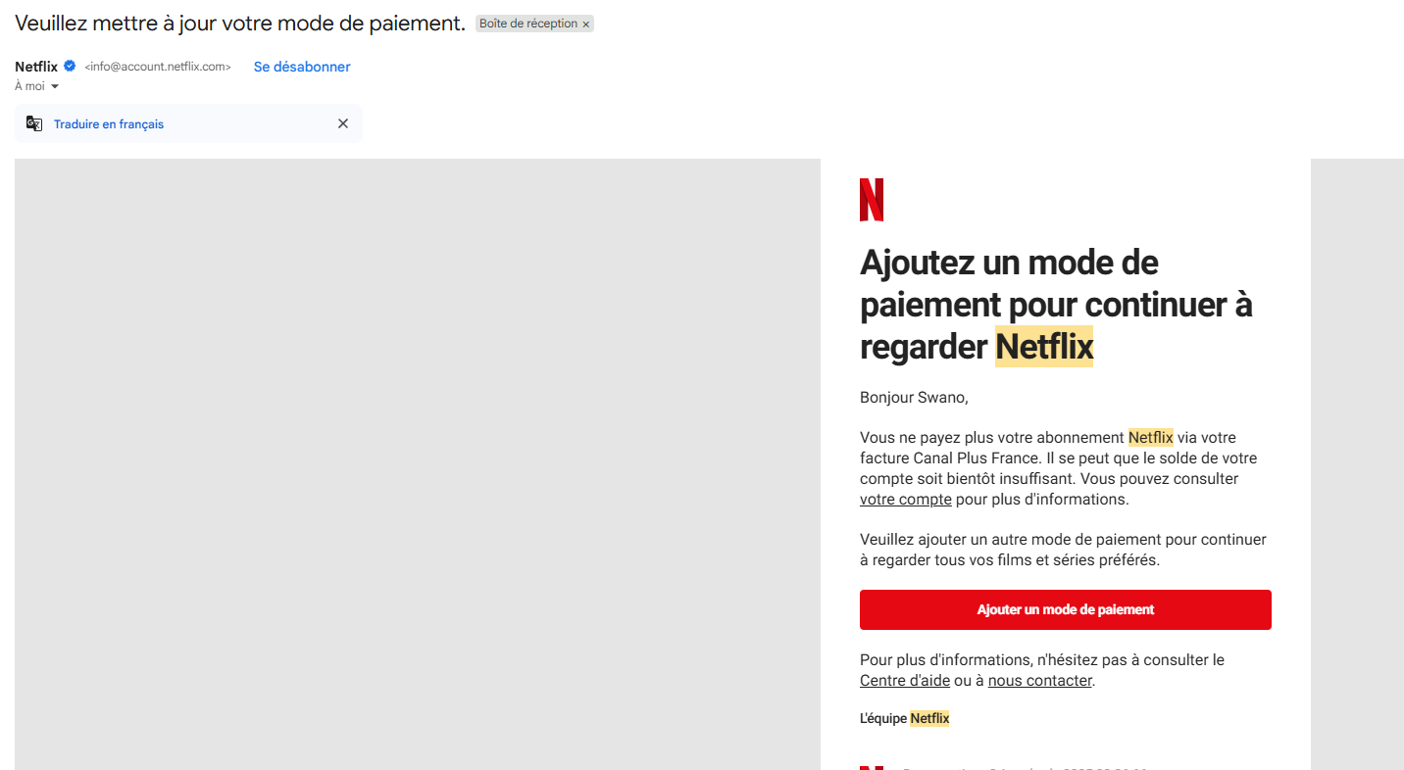Click the paragraph starting 'Veuillez ajouter un autre mode'

coord(1063,550)
